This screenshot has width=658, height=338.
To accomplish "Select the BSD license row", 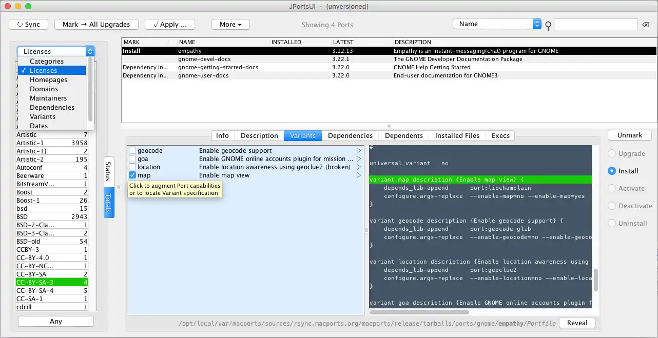I will coord(52,216).
